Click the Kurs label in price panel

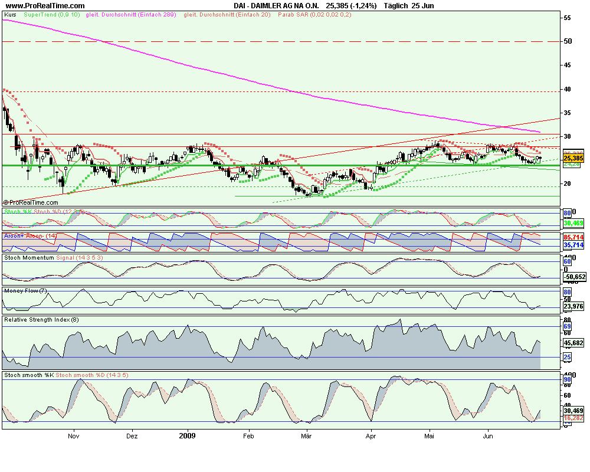pyautogui.click(x=10, y=14)
